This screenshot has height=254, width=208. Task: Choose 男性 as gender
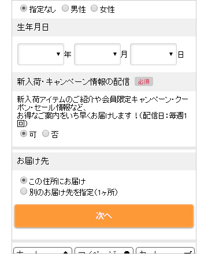coord(65,8)
